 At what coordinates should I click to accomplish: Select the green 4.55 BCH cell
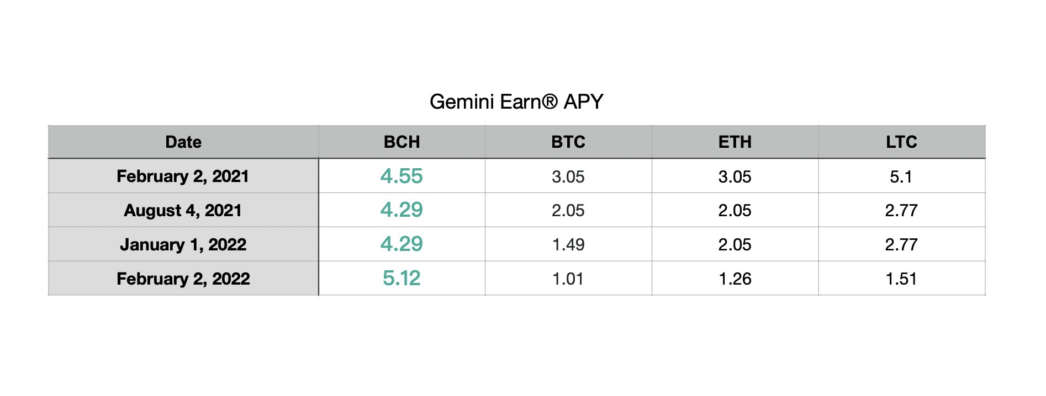[x=402, y=176]
